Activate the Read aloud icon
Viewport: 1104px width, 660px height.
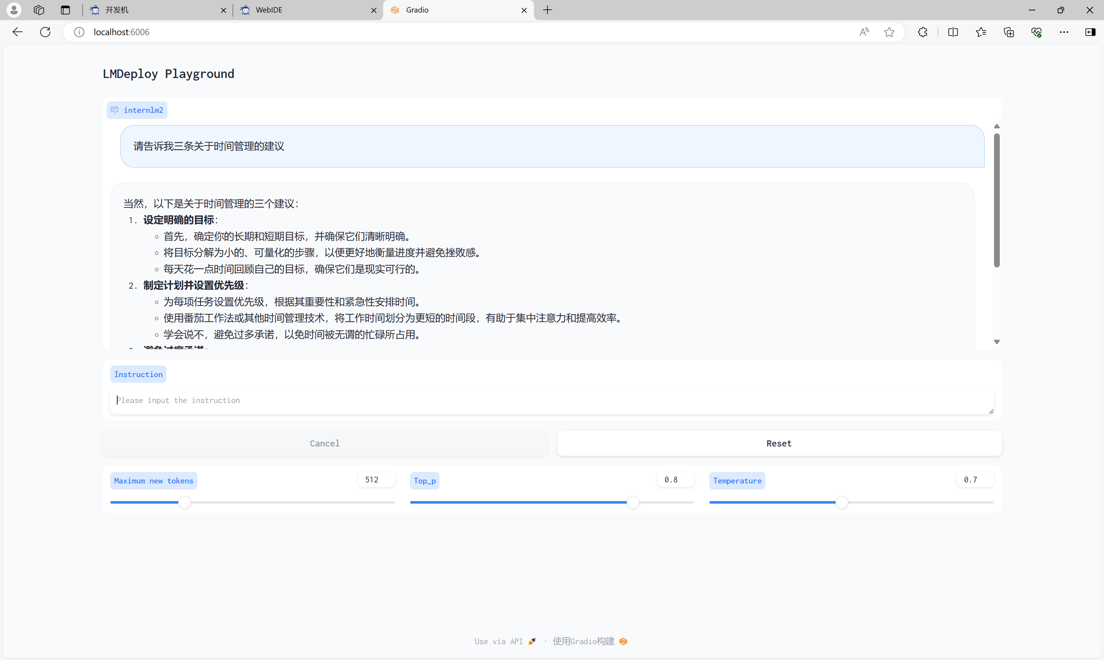[864, 32]
